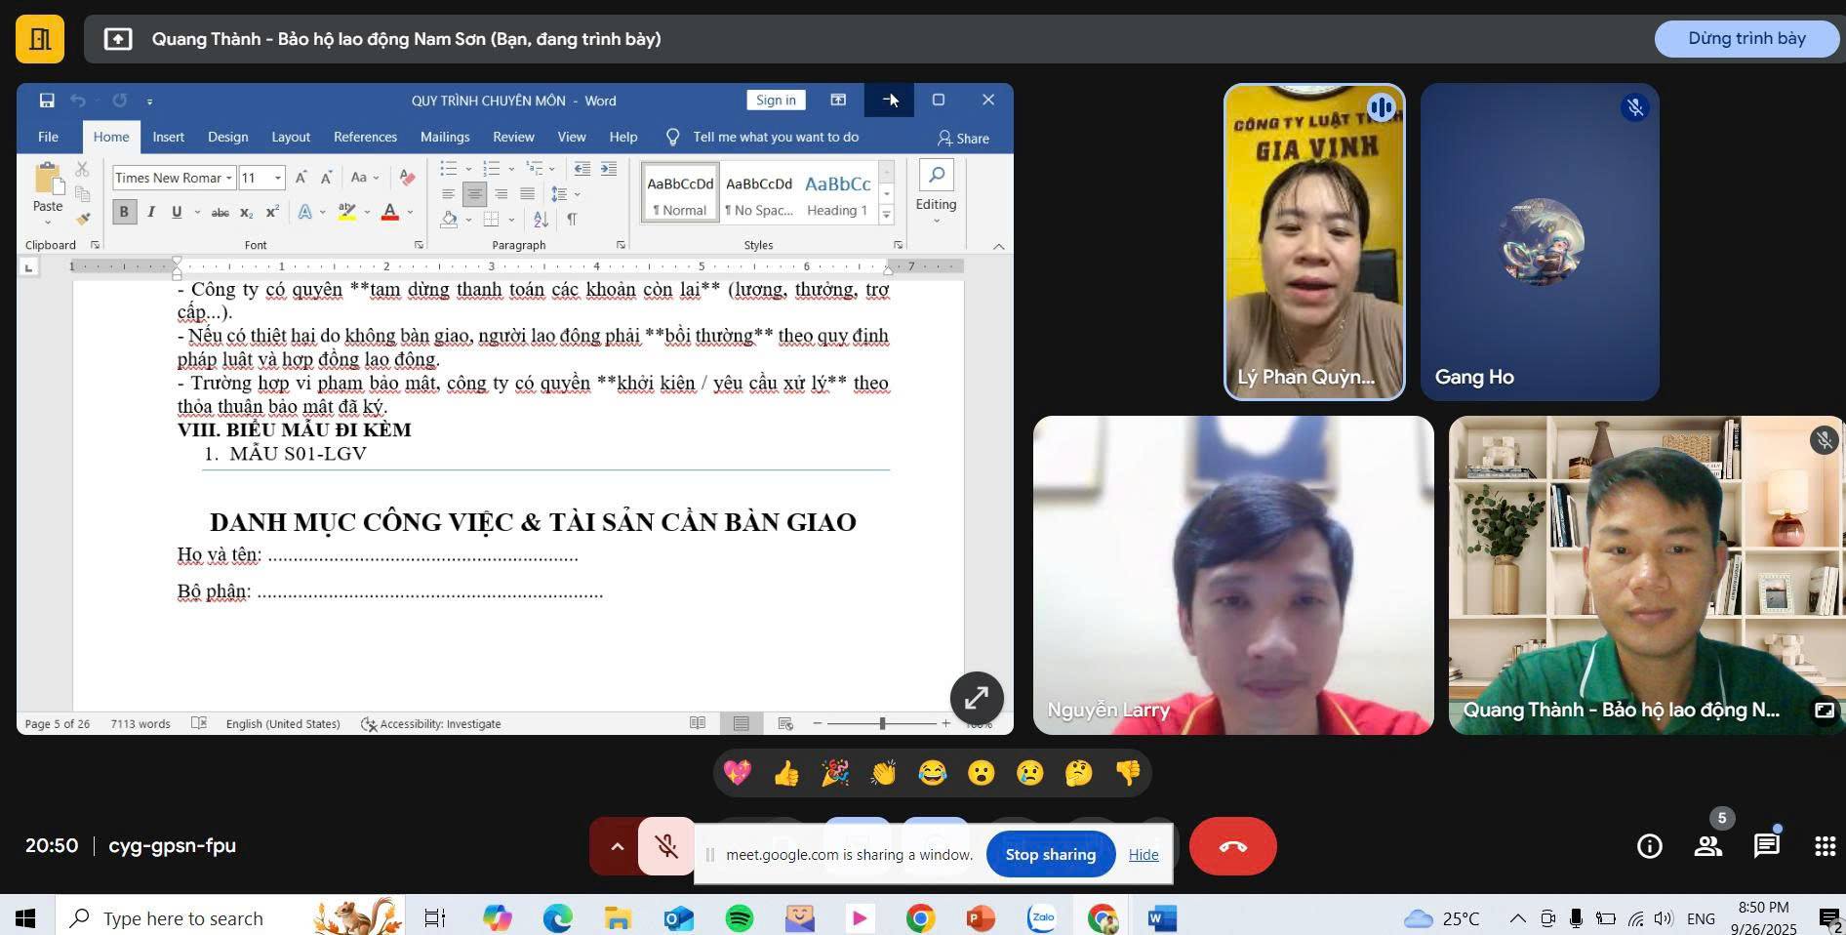Unmute the microphone in Meet

[x=666, y=846]
